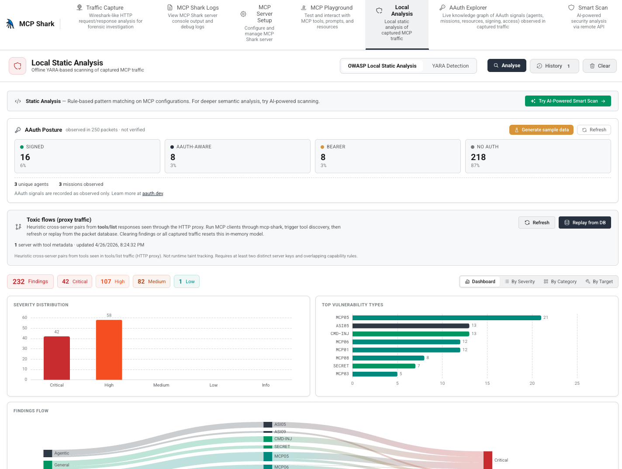
Task: Switch to the By Category view
Action: (560, 281)
